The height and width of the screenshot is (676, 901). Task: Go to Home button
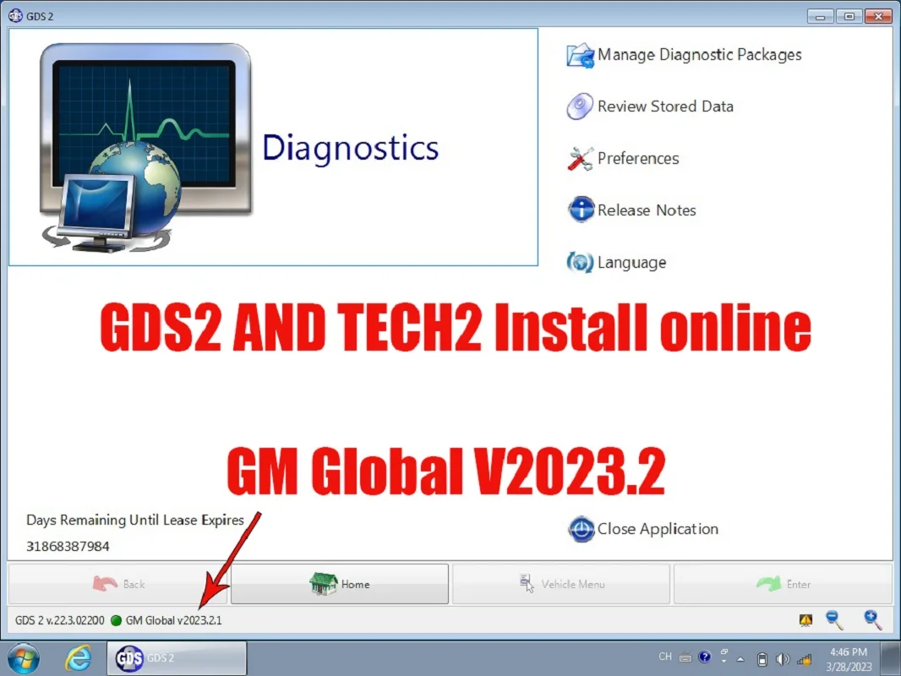pyautogui.click(x=340, y=584)
